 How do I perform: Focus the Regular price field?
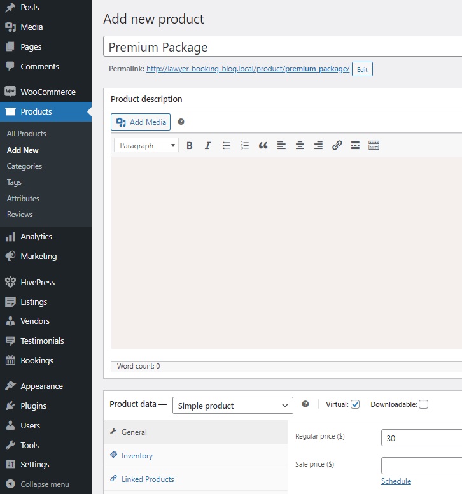coord(421,438)
